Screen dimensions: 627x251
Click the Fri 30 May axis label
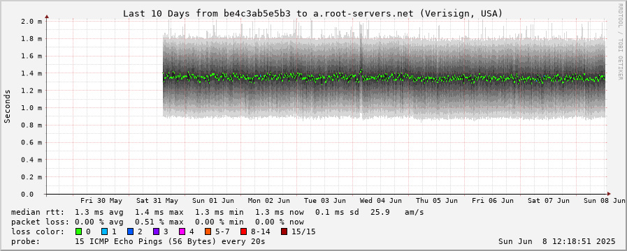click(101, 201)
